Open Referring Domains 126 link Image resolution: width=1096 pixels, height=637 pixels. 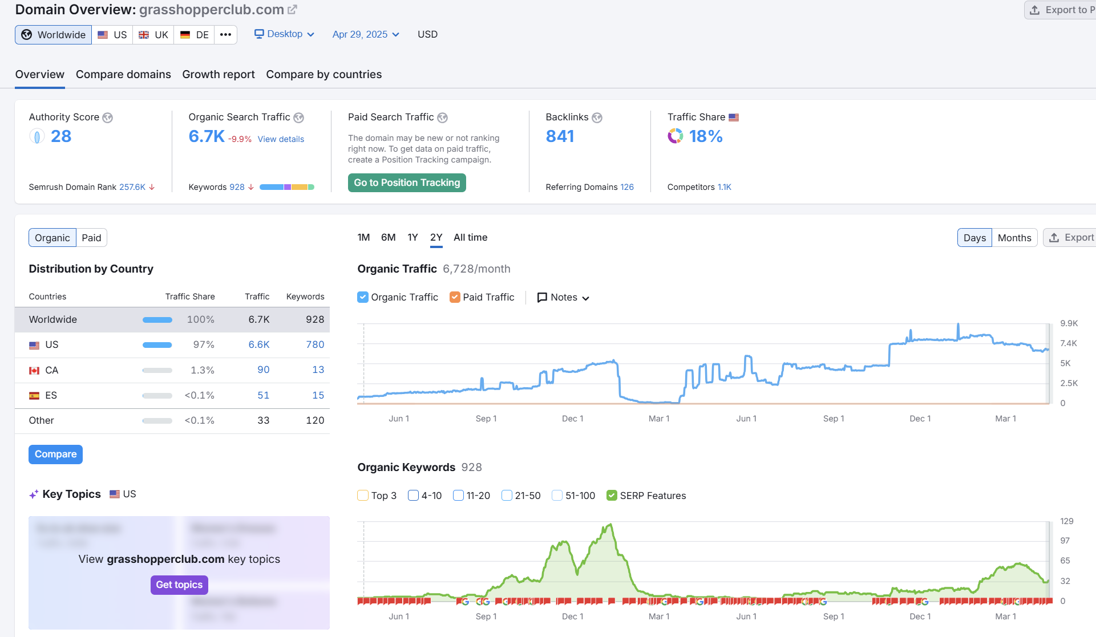pos(627,187)
